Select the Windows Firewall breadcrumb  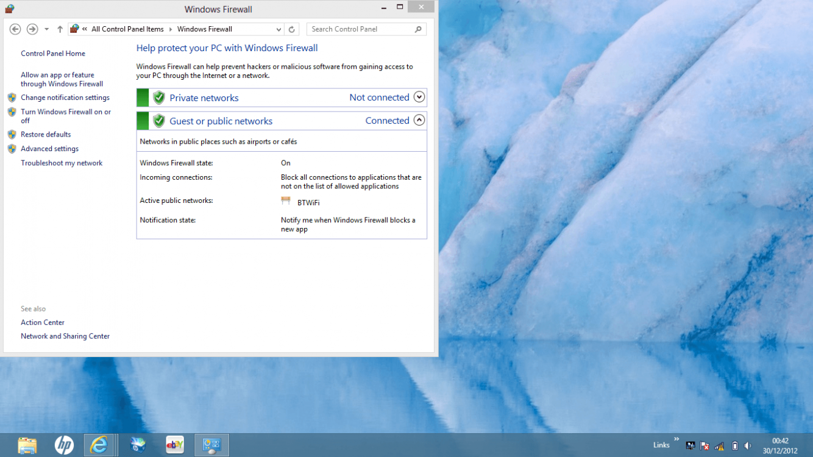click(x=205, y=29)
